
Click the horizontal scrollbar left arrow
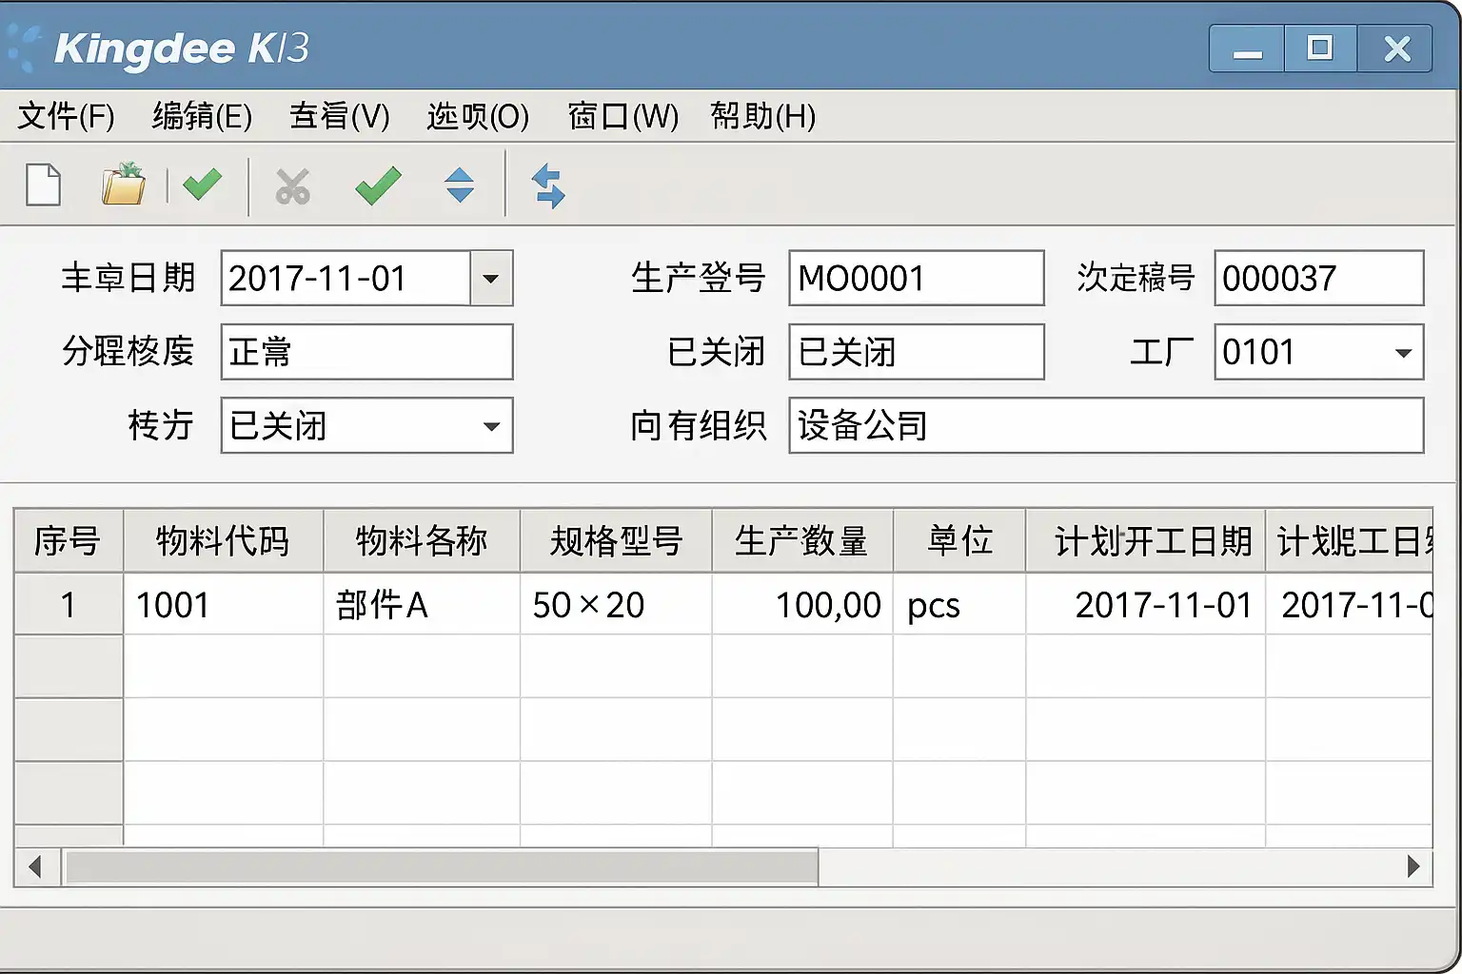(36, 867)
